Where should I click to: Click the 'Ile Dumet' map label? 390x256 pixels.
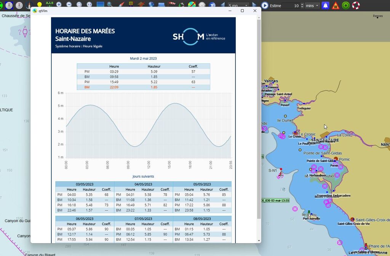click(x=285, y=120)
